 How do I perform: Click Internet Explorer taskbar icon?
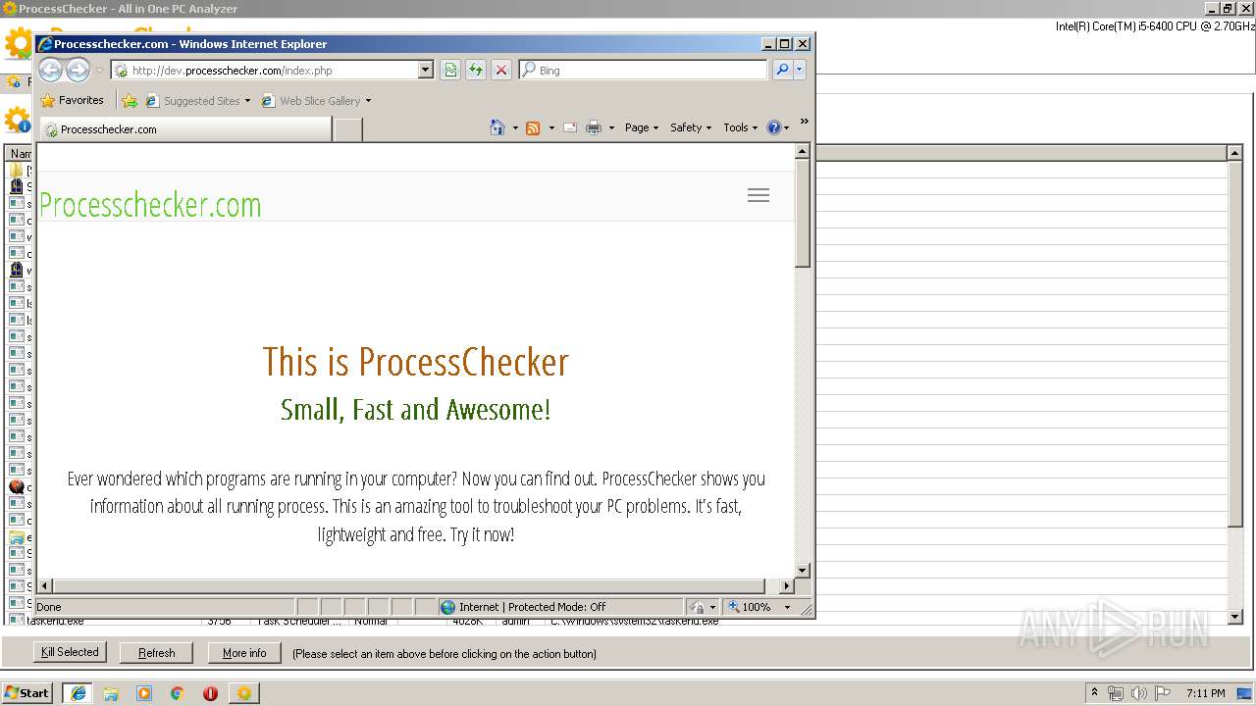click(x=78, y=692)
